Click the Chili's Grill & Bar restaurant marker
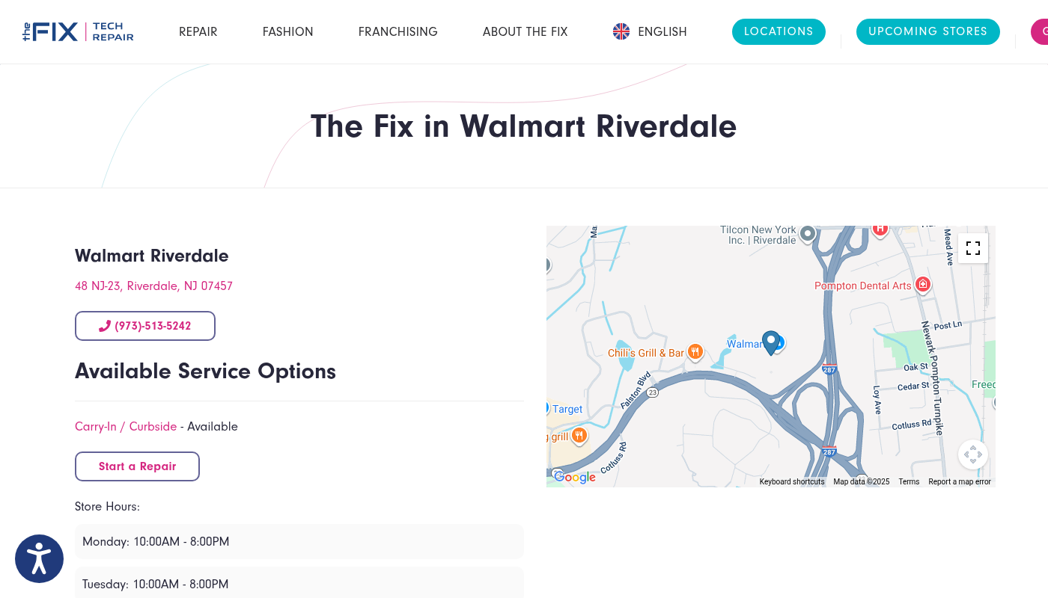 pos(695,351)
